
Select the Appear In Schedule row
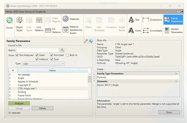(48, 81)
